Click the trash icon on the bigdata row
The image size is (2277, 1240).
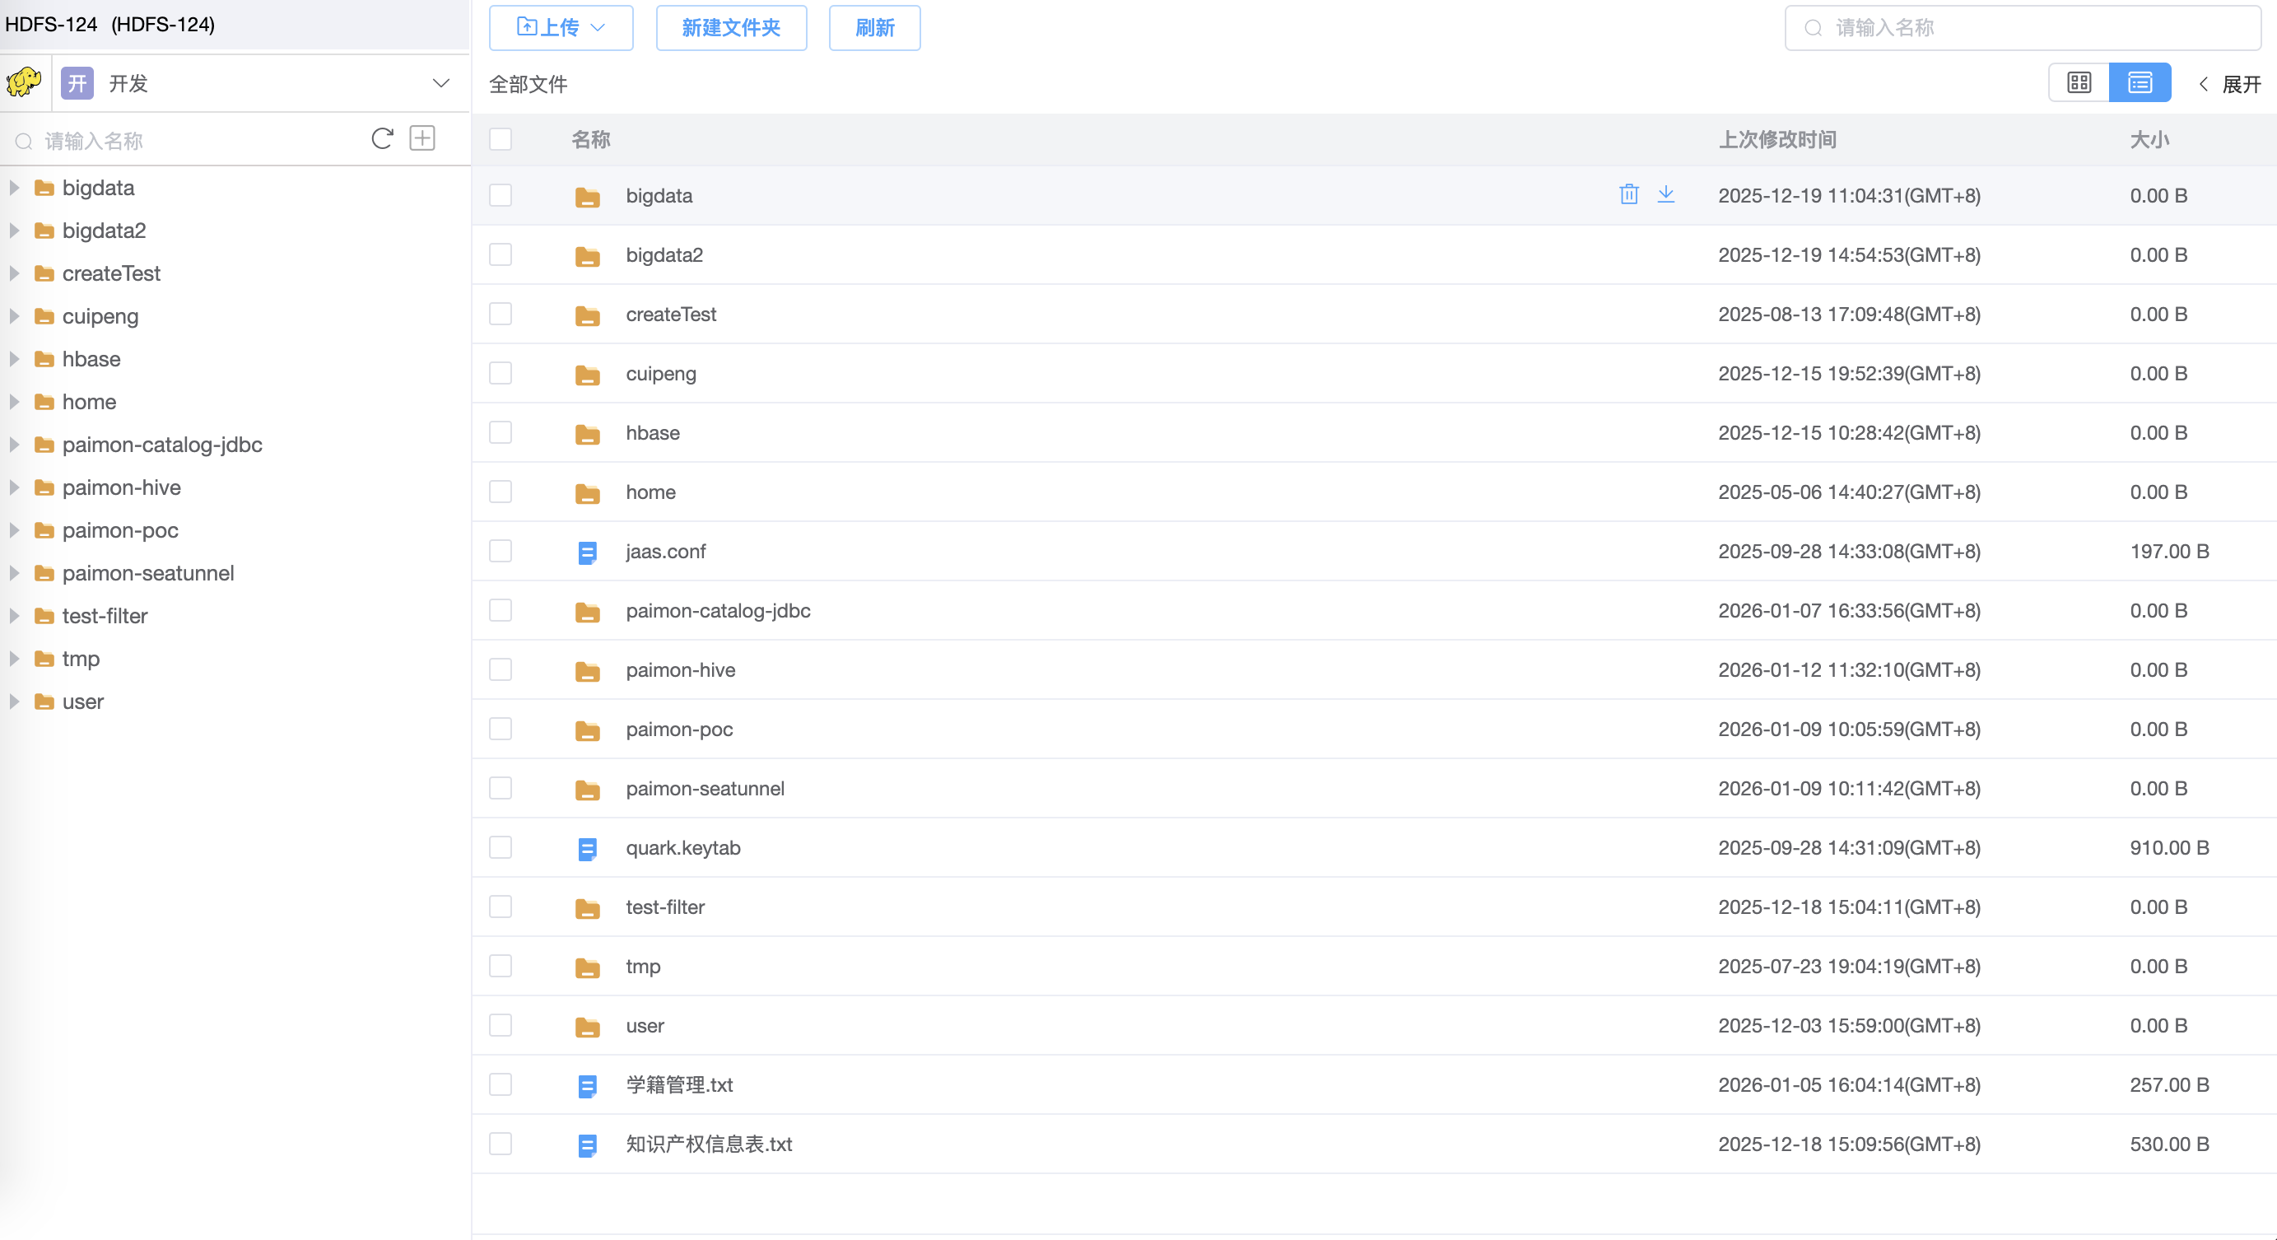(1628, 194)
